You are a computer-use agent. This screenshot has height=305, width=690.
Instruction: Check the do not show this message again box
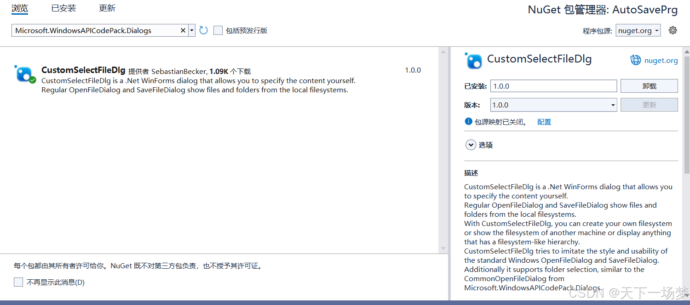coord(18,282)
